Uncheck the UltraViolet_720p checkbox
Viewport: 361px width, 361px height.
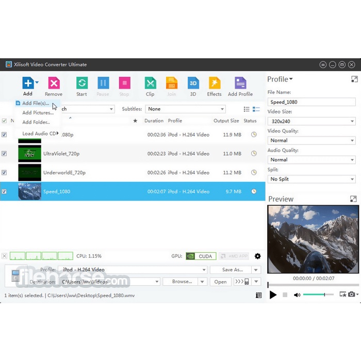click(x=5, y=154)
